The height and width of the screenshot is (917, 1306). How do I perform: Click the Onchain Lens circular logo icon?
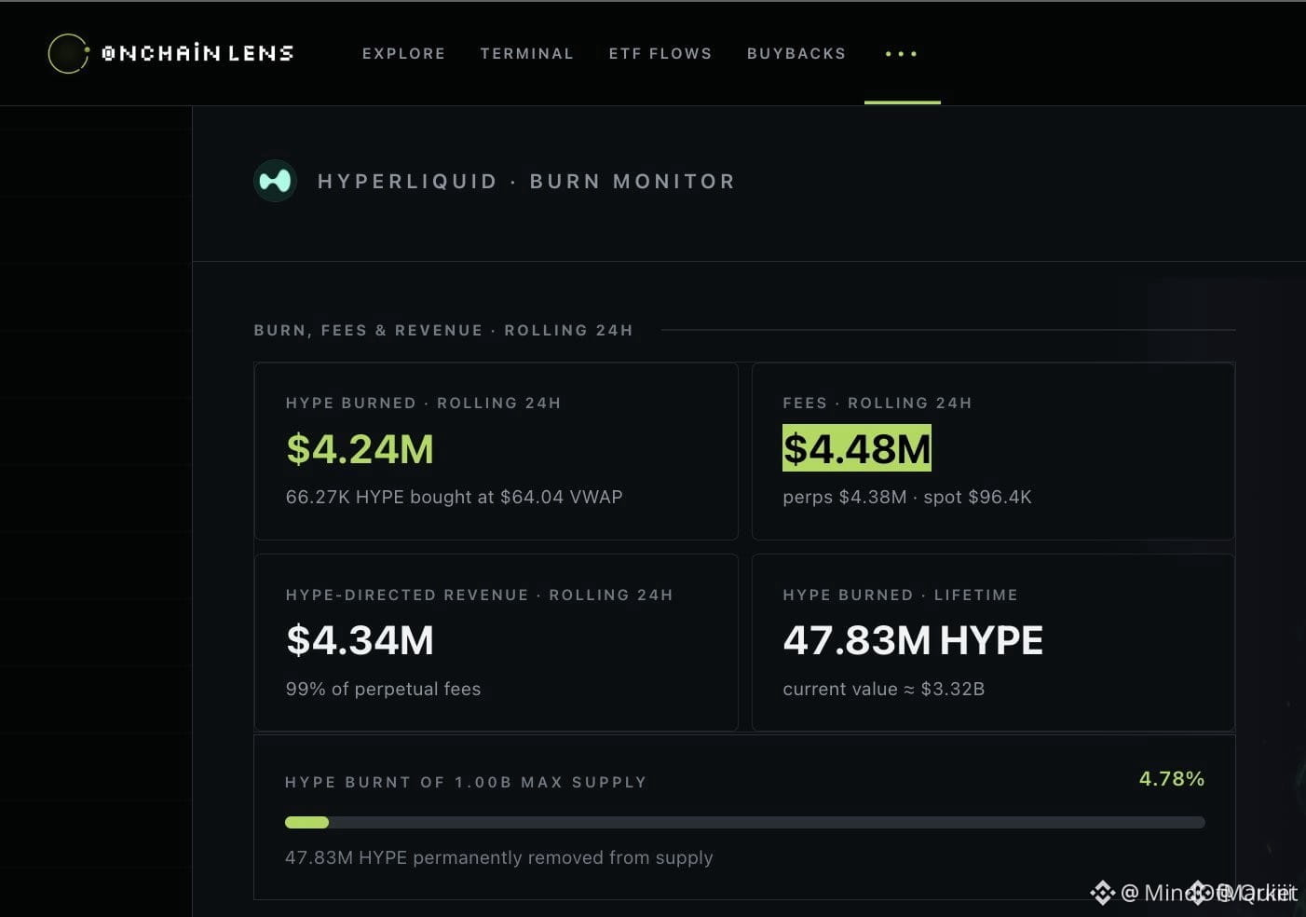pos(68,53)
